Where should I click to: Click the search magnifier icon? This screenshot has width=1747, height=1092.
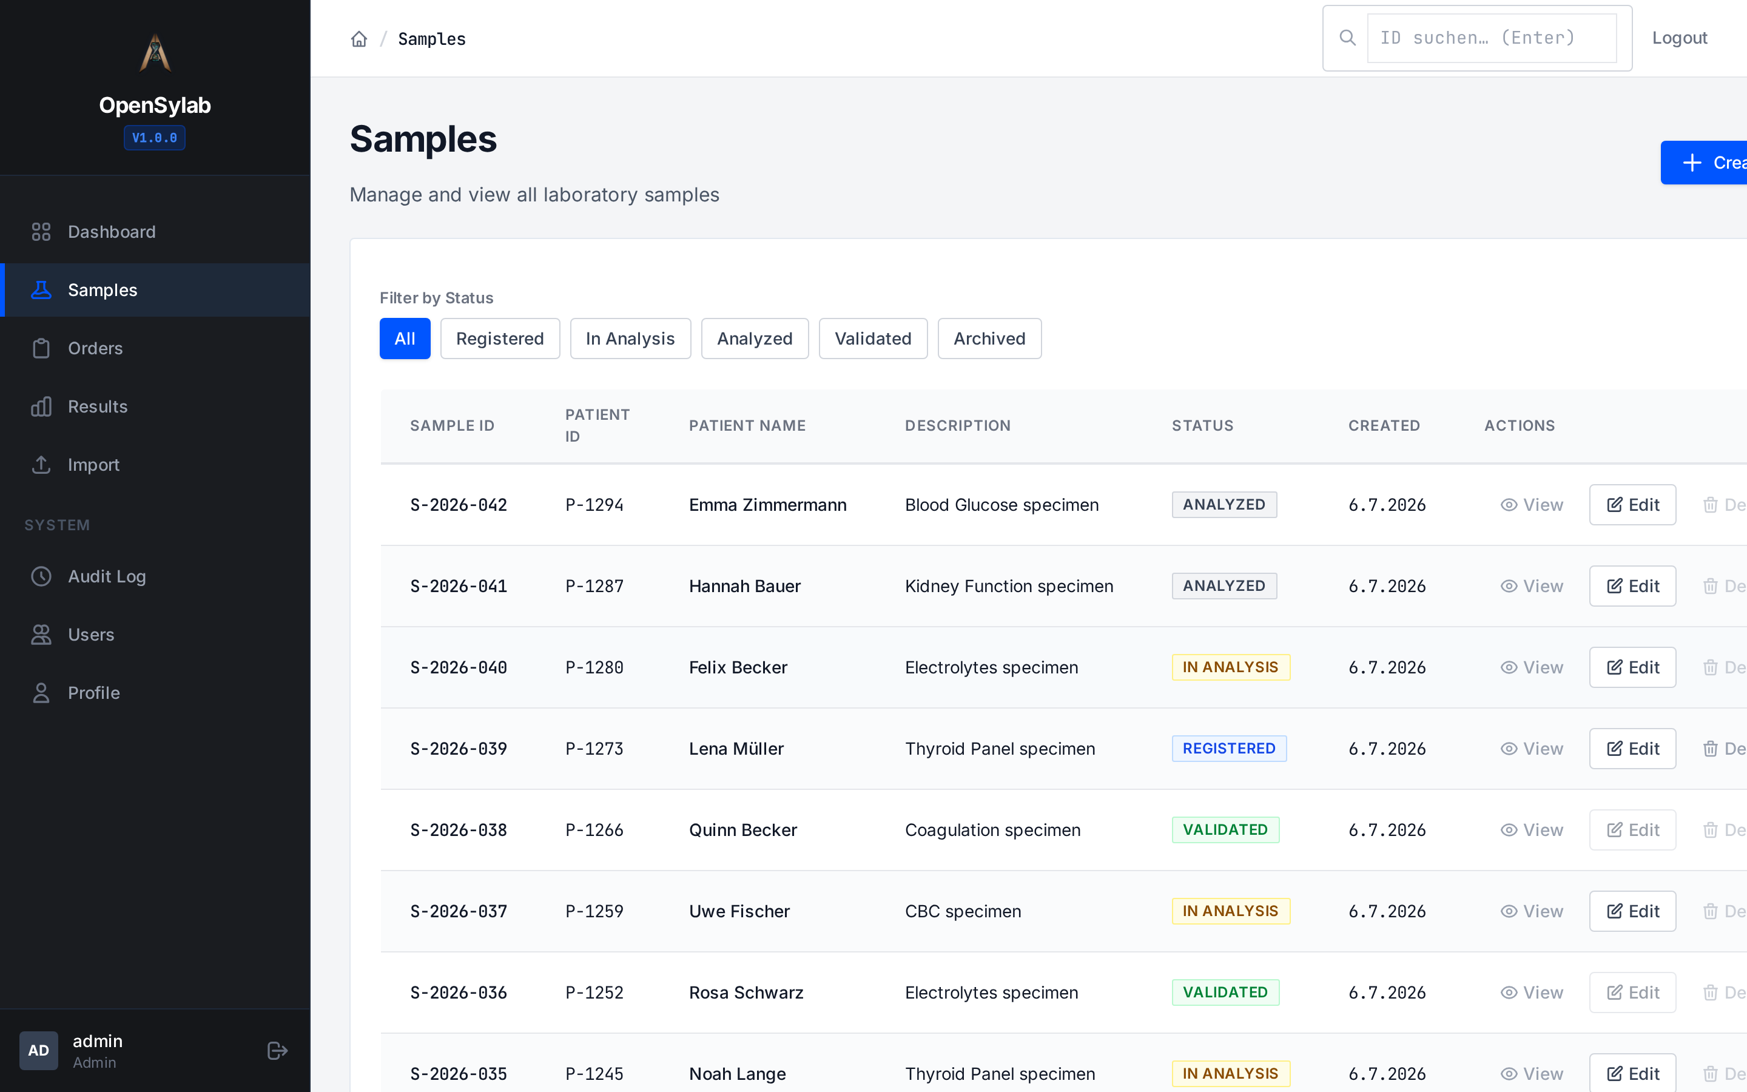pyautogui.click(x=1347, y=38)
